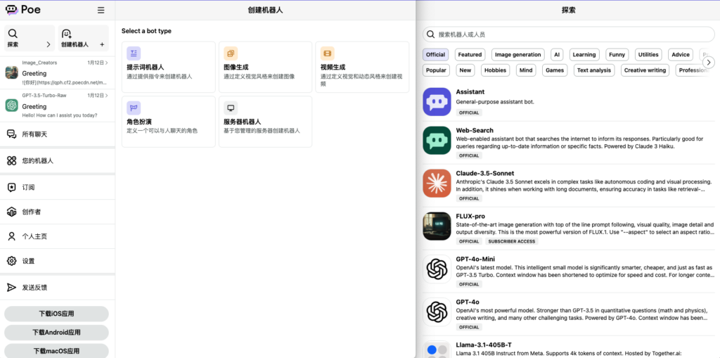The image size is (720, 358).
Task: Click the 下载macOS应用 button
Action: point(56,351)
